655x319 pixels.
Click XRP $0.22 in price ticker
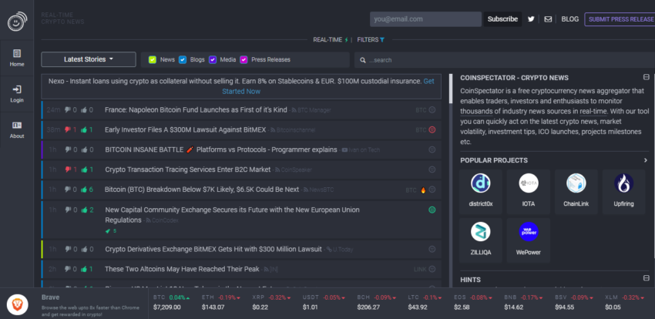coord(272,302)
